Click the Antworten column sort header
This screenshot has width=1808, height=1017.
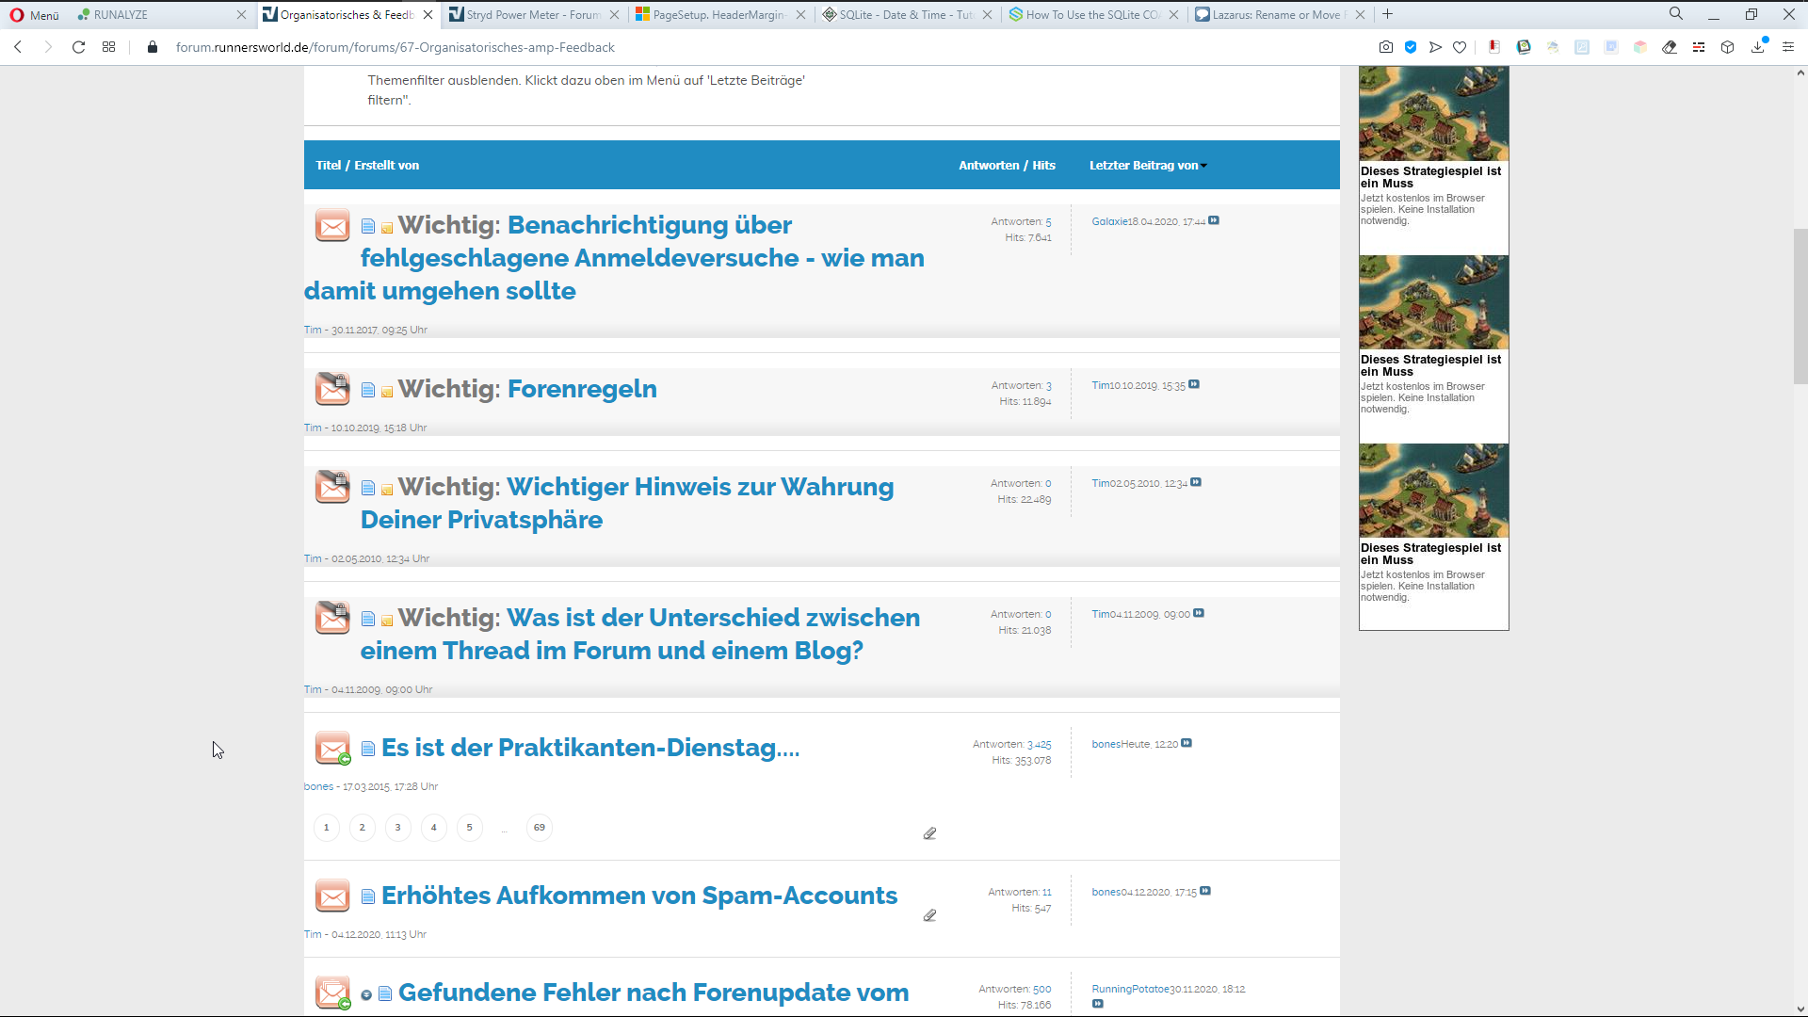(989, 166)
